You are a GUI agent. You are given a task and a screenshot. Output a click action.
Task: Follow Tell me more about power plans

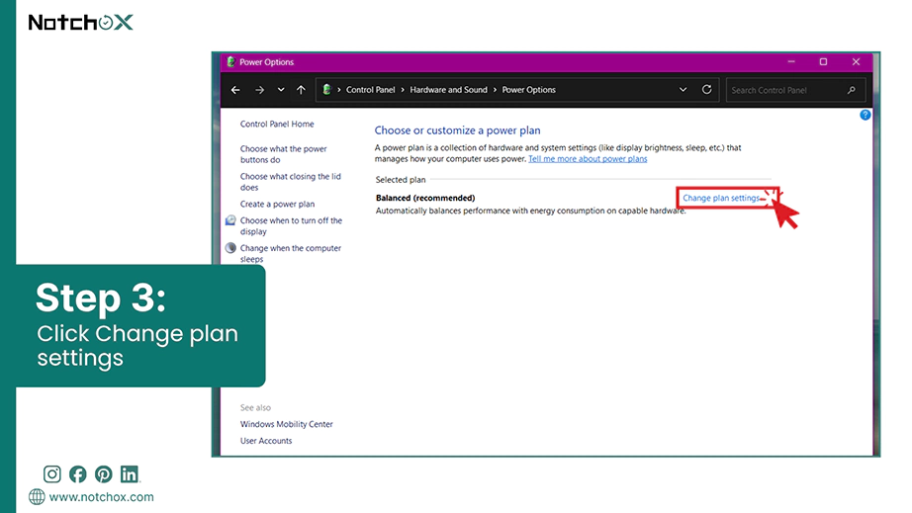(x=588, y=158)
